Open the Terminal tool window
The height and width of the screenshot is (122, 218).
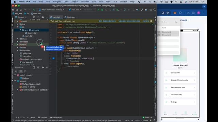click(42, 117)
